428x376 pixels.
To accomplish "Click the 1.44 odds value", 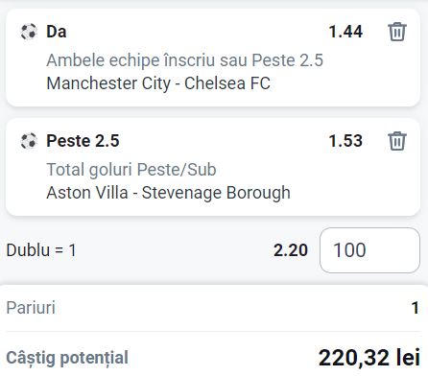I will (345, 32).
